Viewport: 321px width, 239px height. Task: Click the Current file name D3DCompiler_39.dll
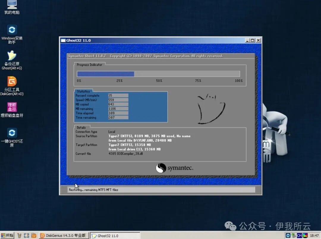pyautogui.click(x=130, y=154)
